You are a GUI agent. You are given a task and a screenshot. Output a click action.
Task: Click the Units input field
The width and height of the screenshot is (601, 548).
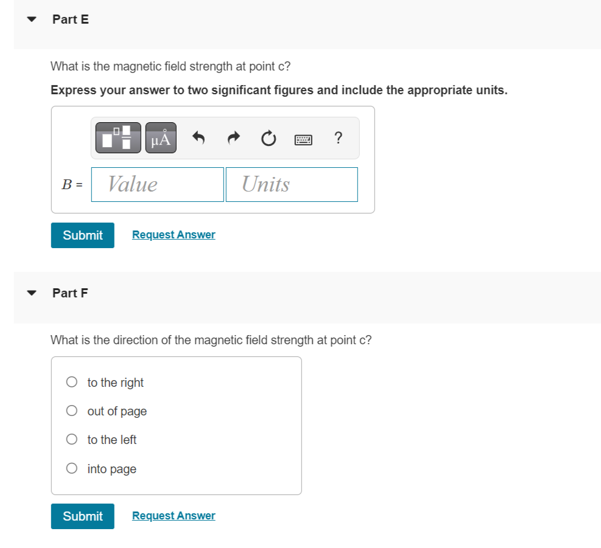[292, 184]
